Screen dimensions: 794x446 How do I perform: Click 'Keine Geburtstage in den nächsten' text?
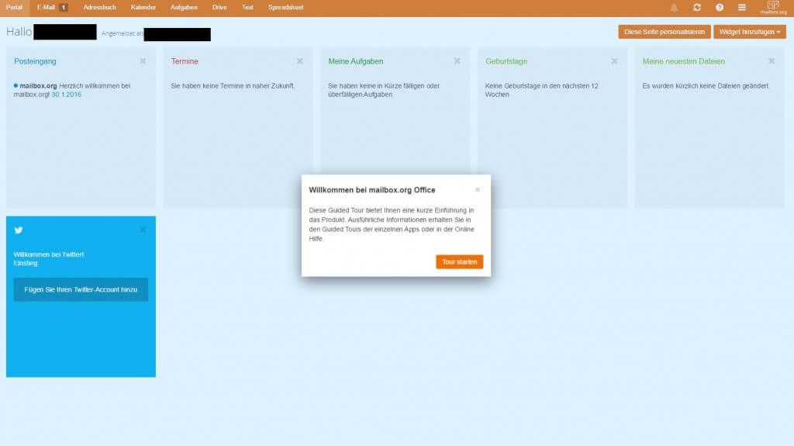click(541, 90)
